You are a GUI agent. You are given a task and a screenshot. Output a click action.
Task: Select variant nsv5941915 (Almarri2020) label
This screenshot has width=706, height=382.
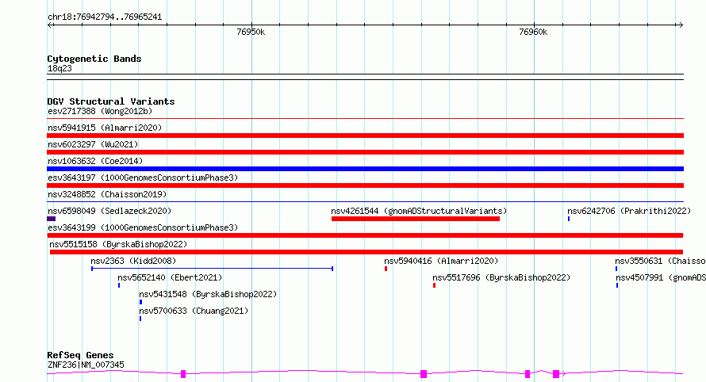(105, 128)
